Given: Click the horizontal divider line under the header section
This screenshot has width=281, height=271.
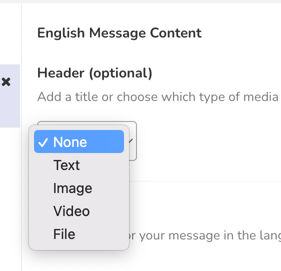Looking at the screenshot, I should (x=205, y=181).
